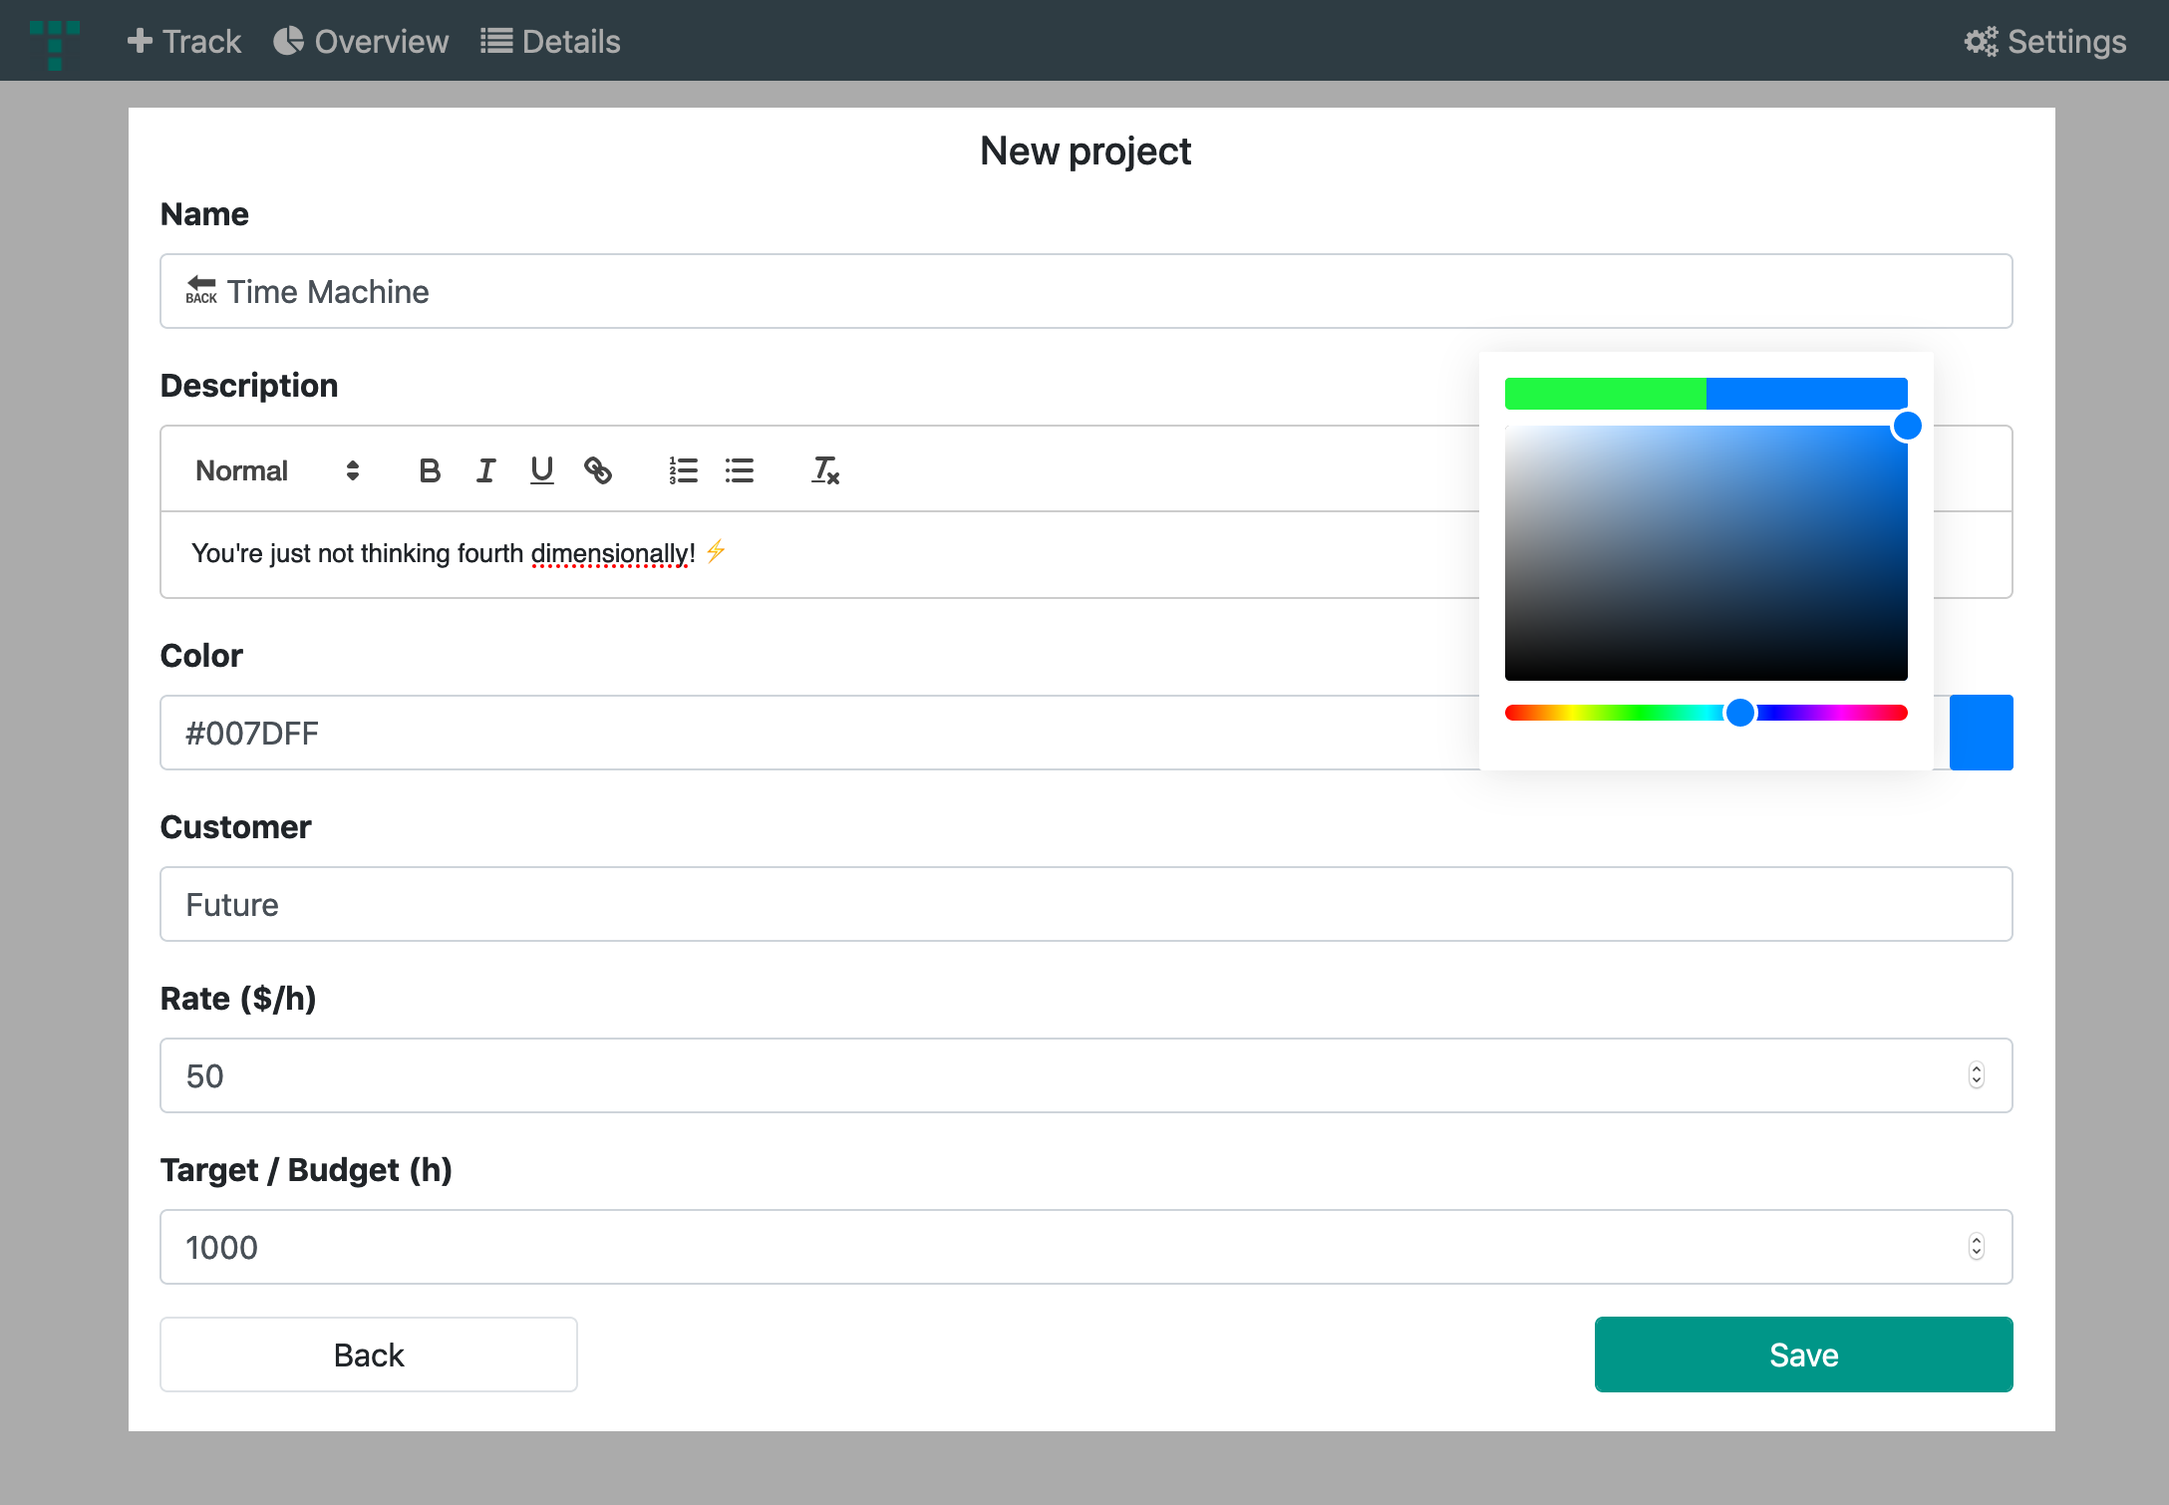2169x1505 pixels.
Task: Click the Color hex field #007DFF
Action: [819, 733]
